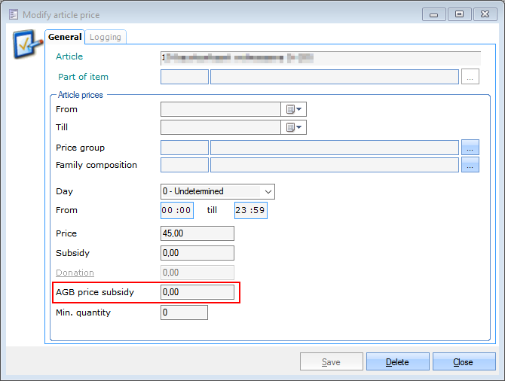Switch to the Logging tab
This screenshot has height=381, width=505.
[106, 37]
